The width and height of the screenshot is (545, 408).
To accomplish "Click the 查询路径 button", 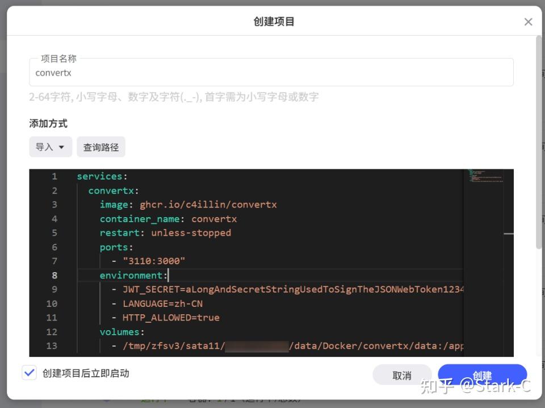I will [x=100, y=147].
